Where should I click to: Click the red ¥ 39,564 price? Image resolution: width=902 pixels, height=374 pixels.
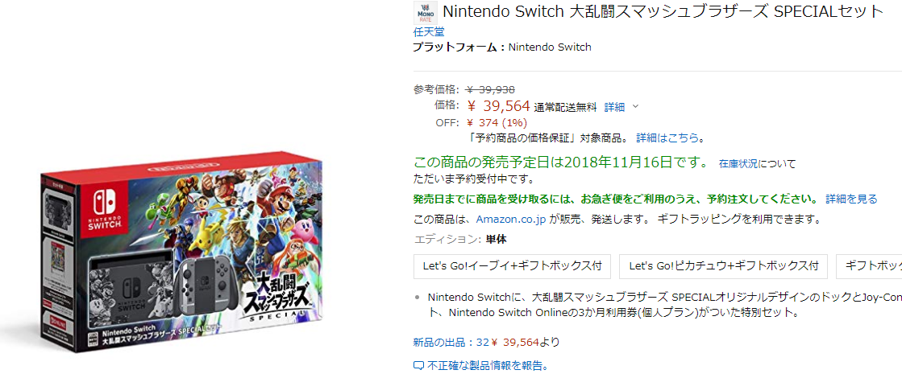click(x=498, y=106)
